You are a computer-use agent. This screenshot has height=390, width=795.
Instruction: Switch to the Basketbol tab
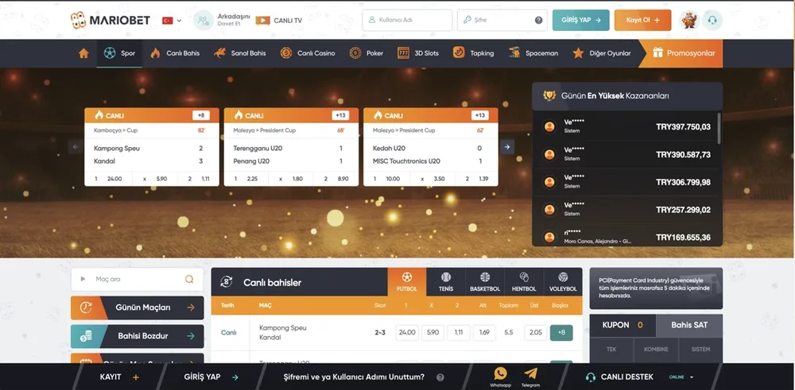[485, 282]
